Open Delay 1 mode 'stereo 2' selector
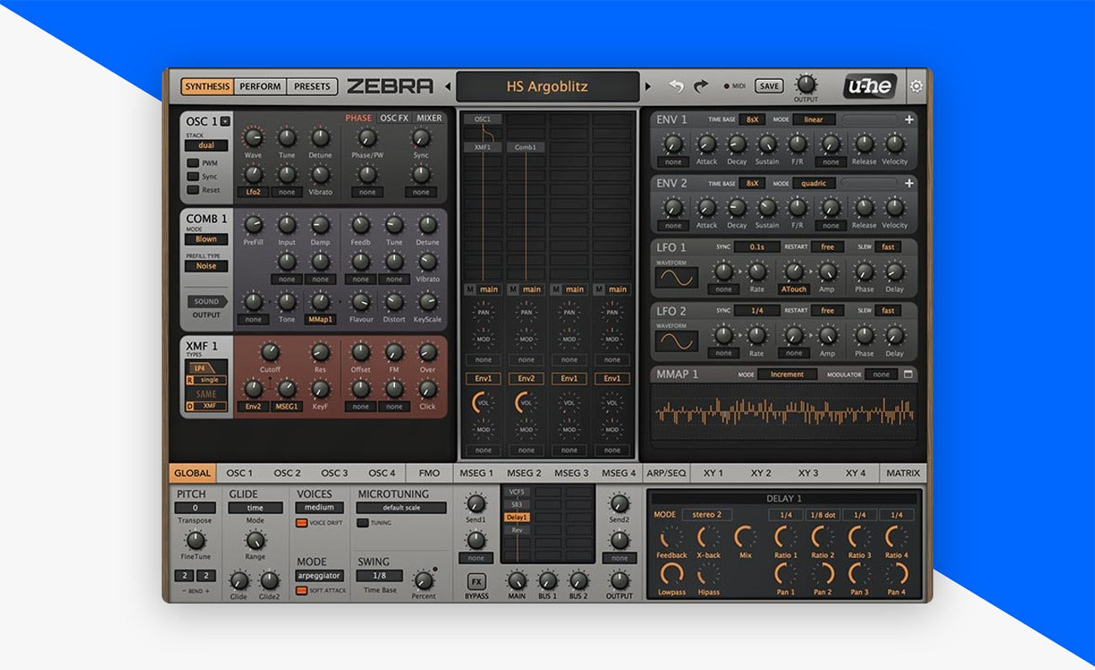Image resolution: width=1095 pixels, height=670 pixels. pos(707,514)
